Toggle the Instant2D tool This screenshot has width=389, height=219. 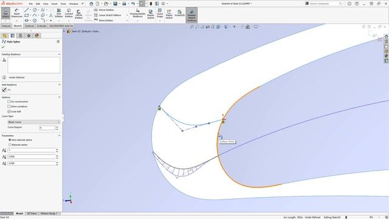179,13
